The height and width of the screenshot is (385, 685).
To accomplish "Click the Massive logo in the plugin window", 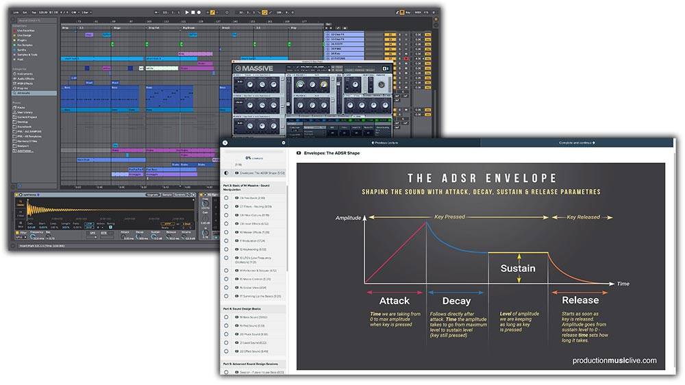I will pyautogui.click(x=254, y=69).
